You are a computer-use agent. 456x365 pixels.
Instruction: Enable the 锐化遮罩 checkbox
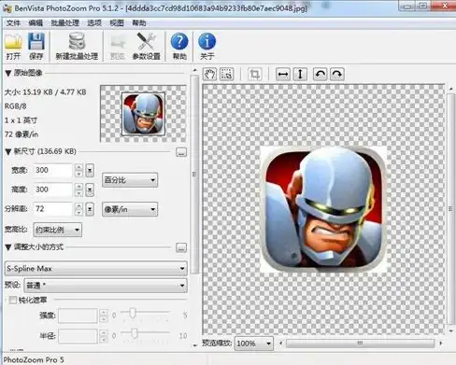click(13, 300)
